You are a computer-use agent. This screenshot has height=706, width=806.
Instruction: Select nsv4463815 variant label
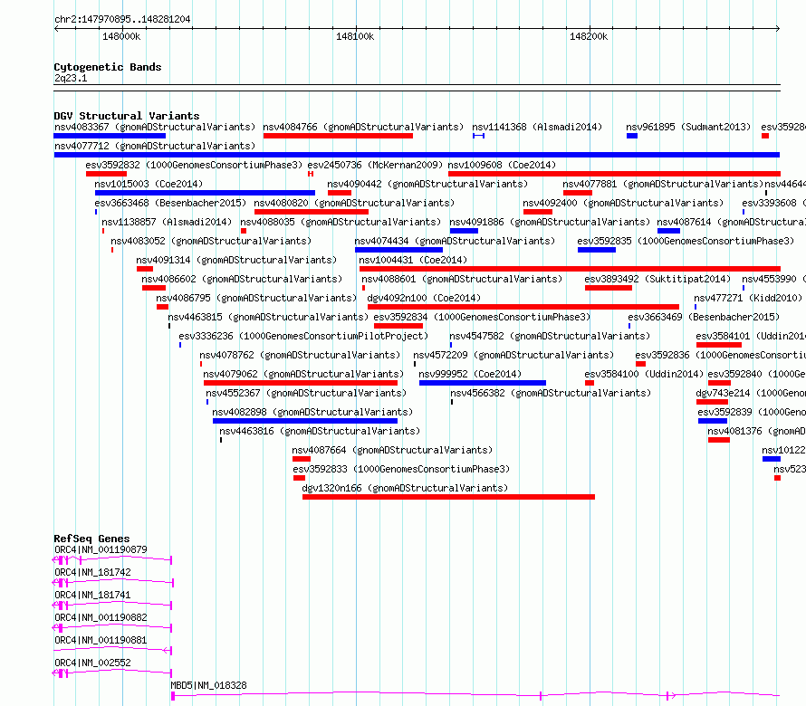(268, 317)
